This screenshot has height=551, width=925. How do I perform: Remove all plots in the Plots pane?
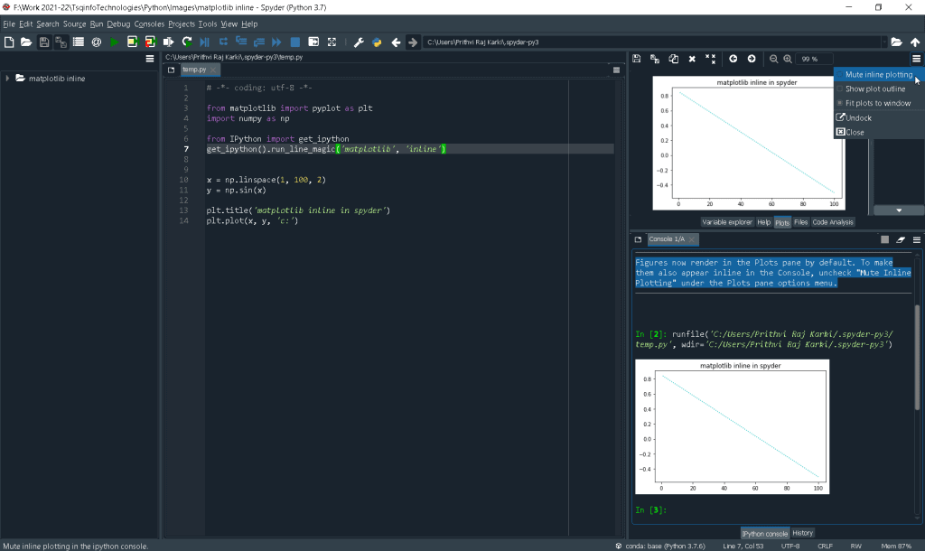710,59
